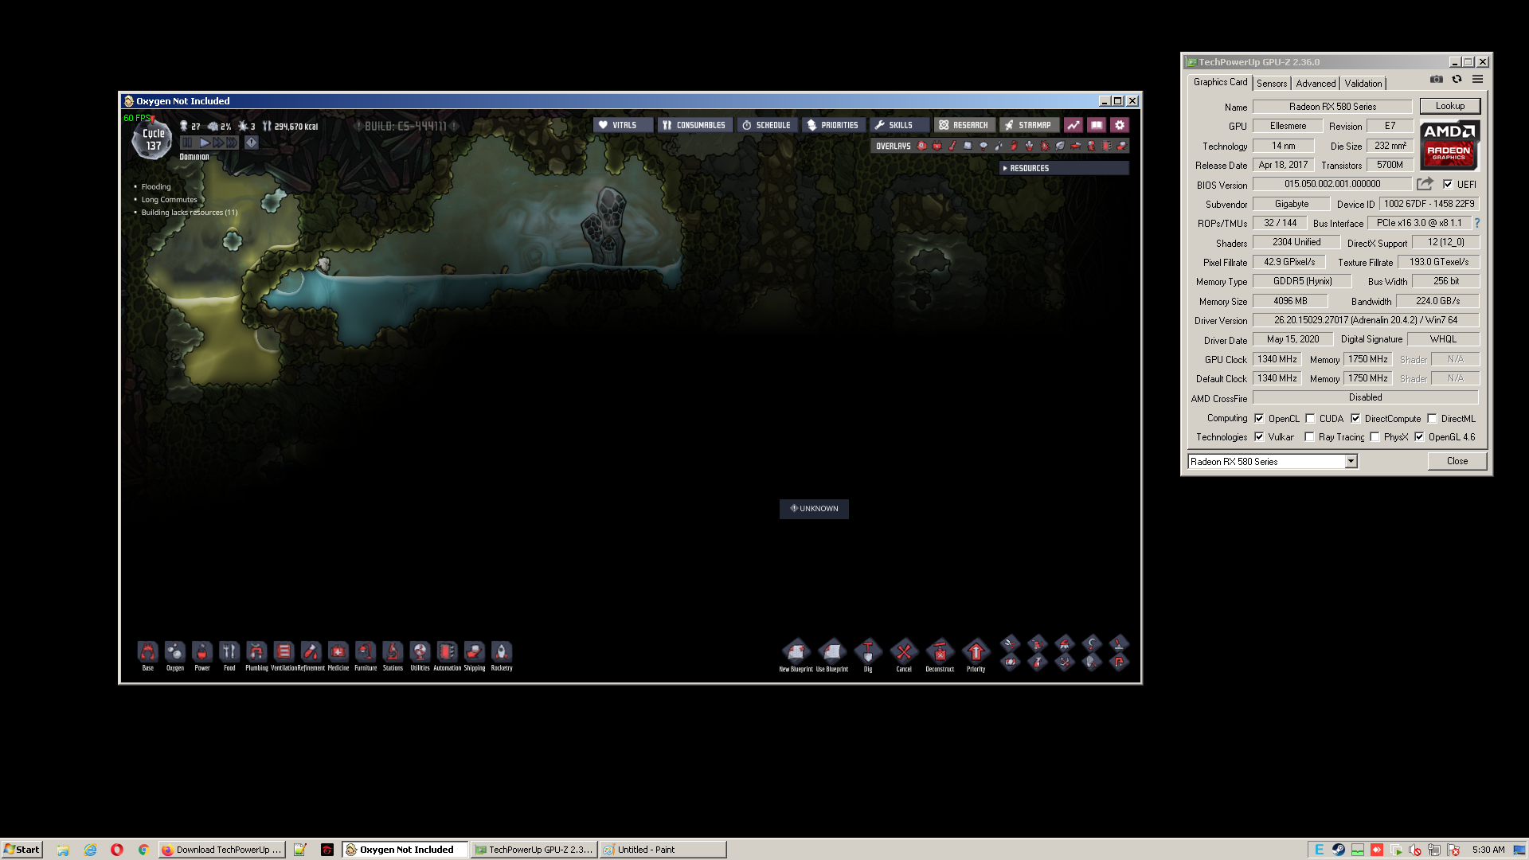Open the Plumbing build category
Image resolution: width=1529 pixels, height=860 pixels.
[256, 652]
